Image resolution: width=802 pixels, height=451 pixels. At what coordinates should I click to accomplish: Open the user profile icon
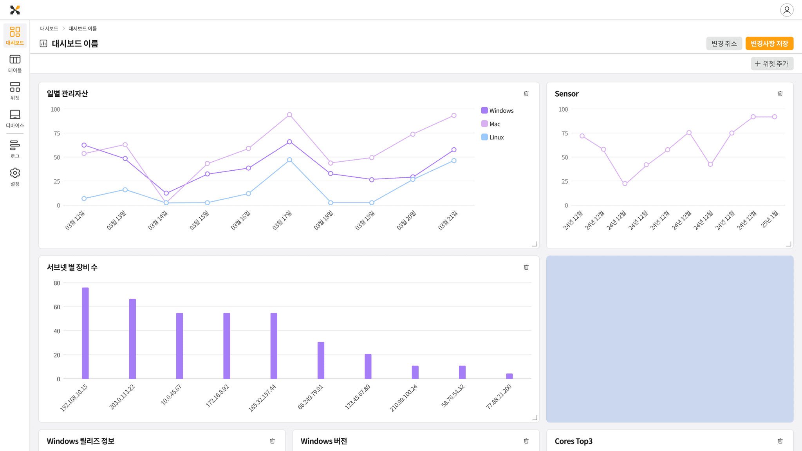pyautogui.click(x=787, y=10)
